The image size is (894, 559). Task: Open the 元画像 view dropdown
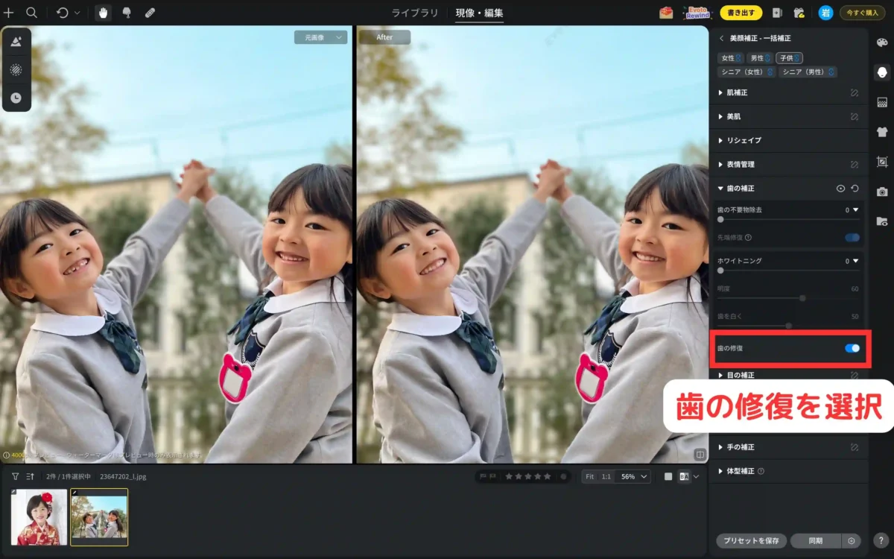(x=320, y=37)
